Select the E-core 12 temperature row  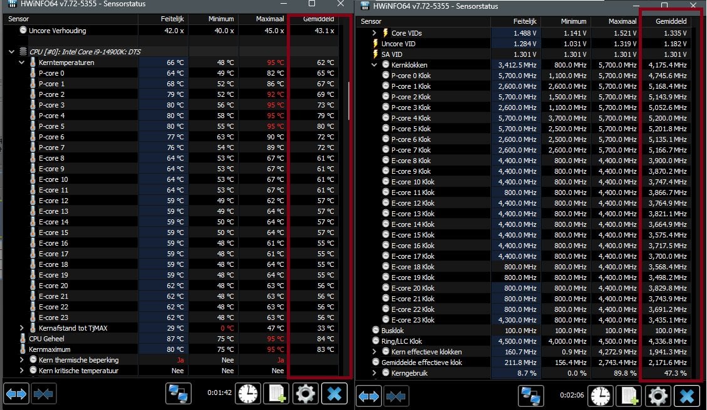pos(171,200)
